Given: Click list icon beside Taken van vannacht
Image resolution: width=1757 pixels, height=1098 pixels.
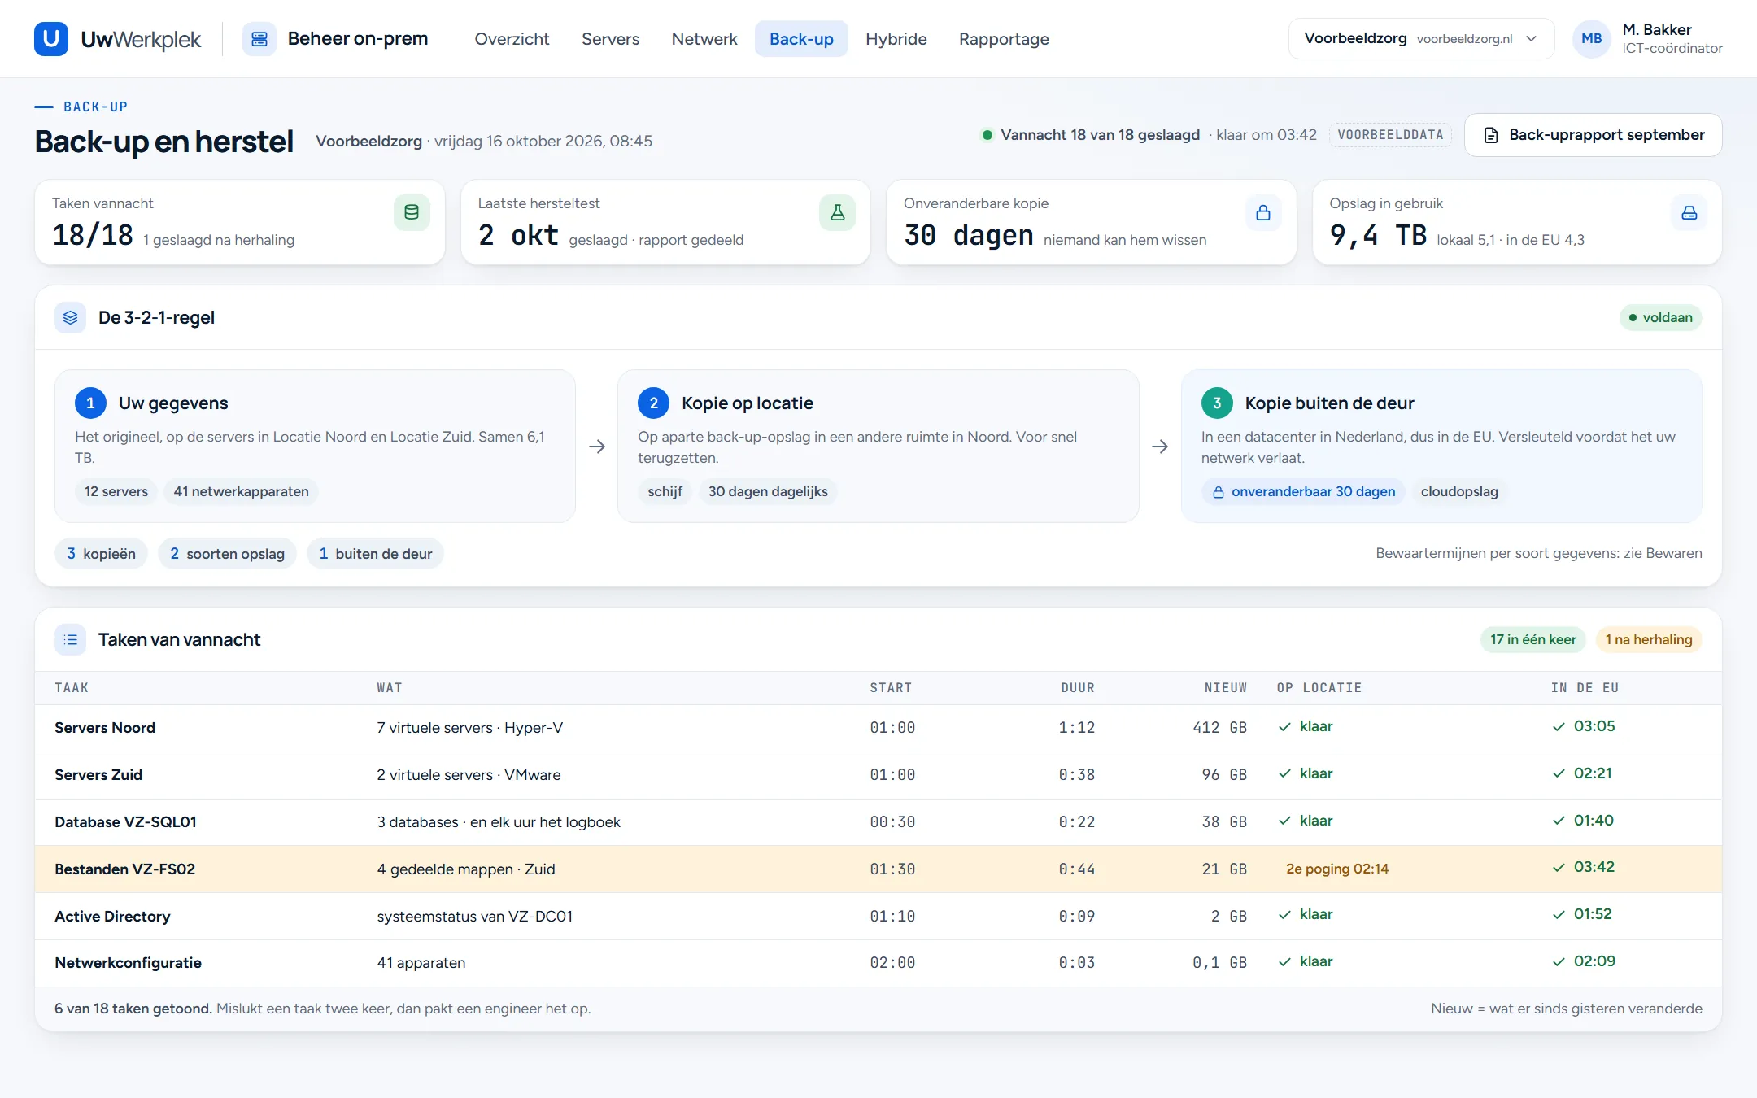Looking at the screenshot, I should coord(71,640).
